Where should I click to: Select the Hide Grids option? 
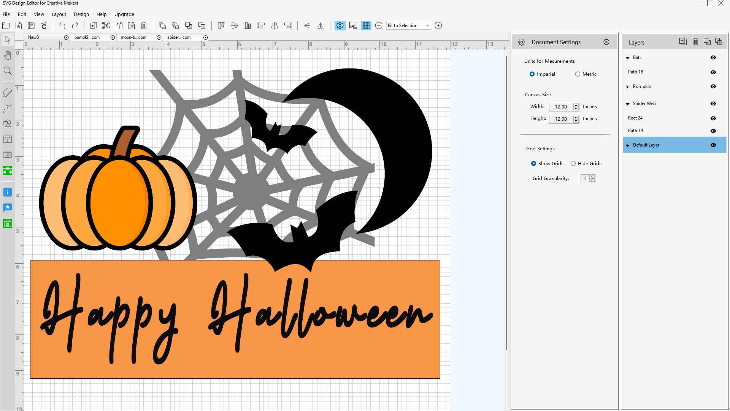point(573,164)
